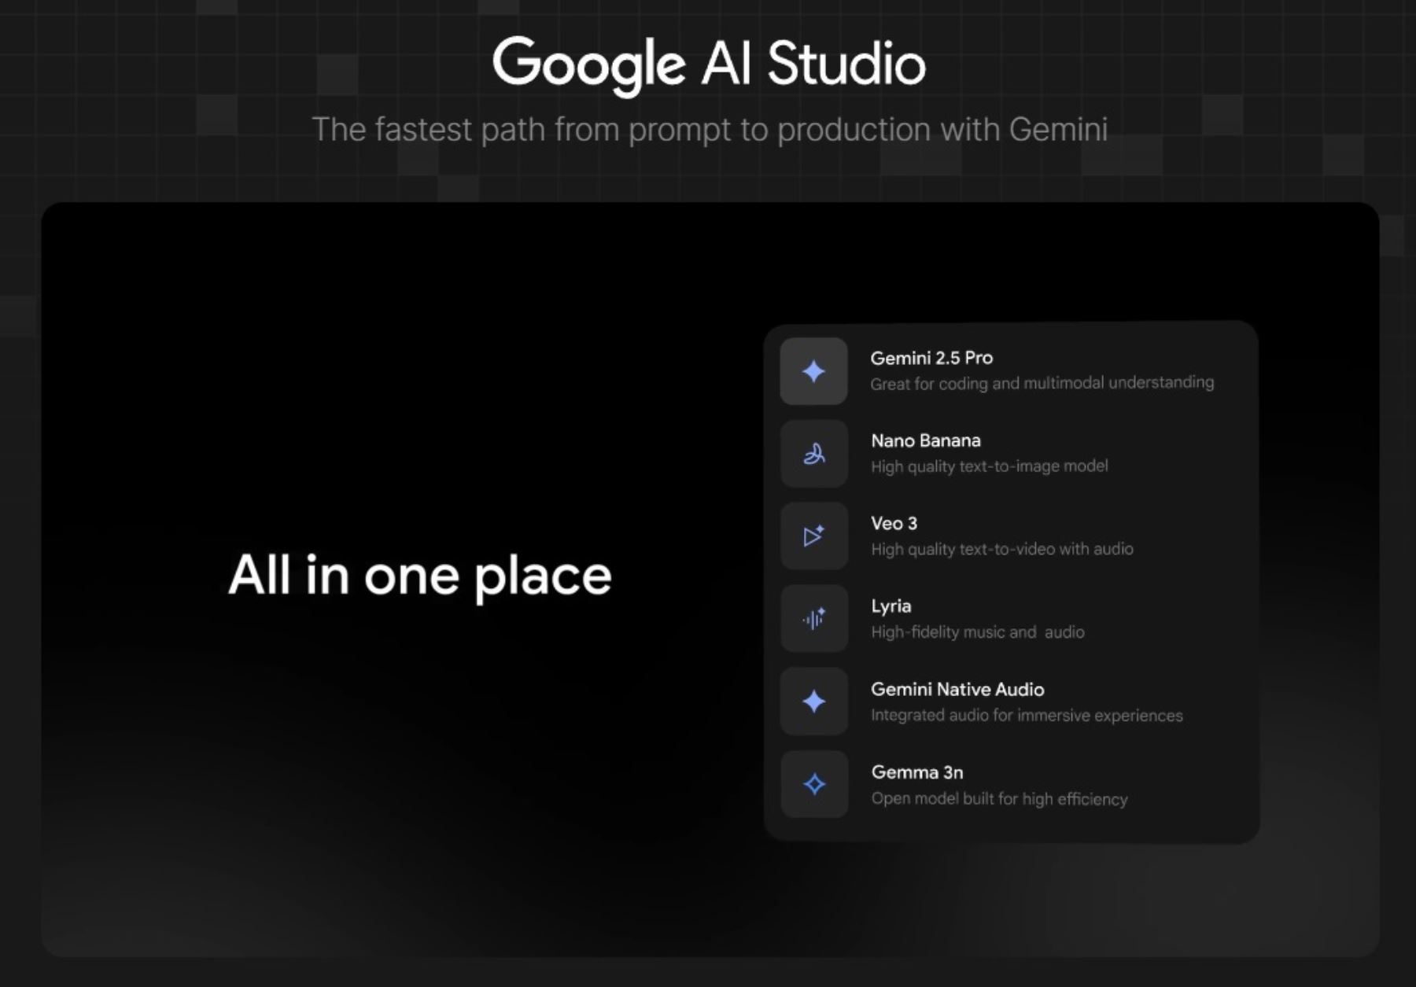The width and height of the screenshot is (1416, 987).
Task: Click 'Integrated audio for immersive experiences' description
Action: pyautogui.click(x=1026, y=716)
